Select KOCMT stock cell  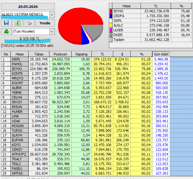point(20,83)
